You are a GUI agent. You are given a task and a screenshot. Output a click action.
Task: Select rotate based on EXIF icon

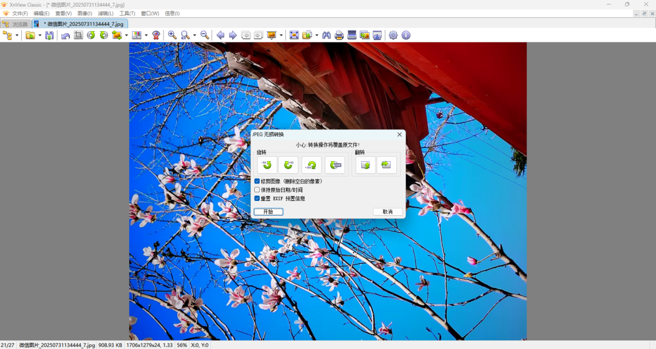tap(335, 165)
